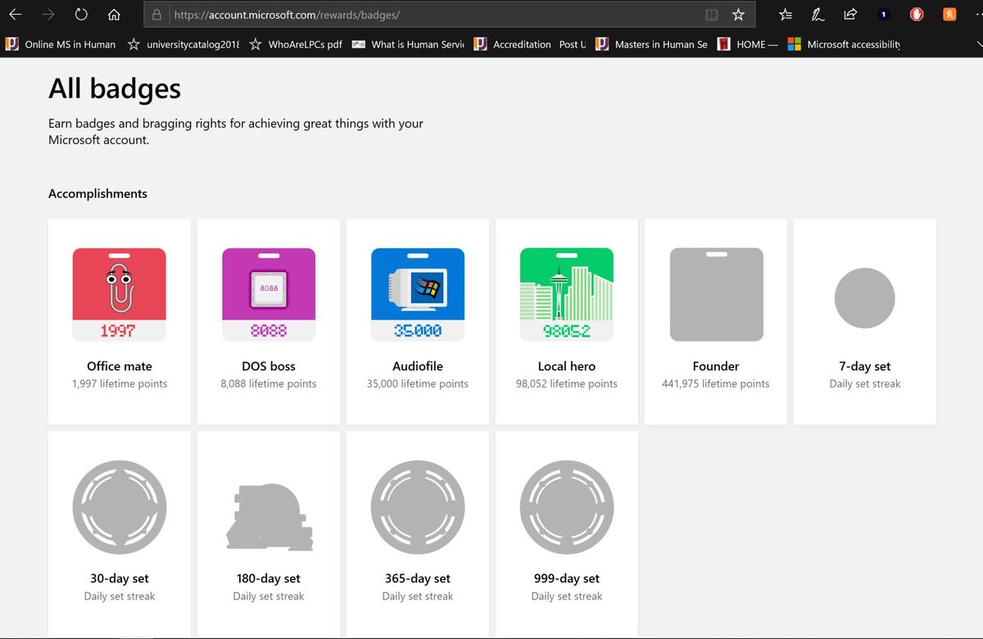Click the browser forward arrow
The width and height of the screenshot is (983, 639).
48,15
